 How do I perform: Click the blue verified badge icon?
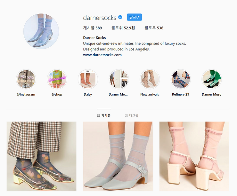[x=120, y=17]
